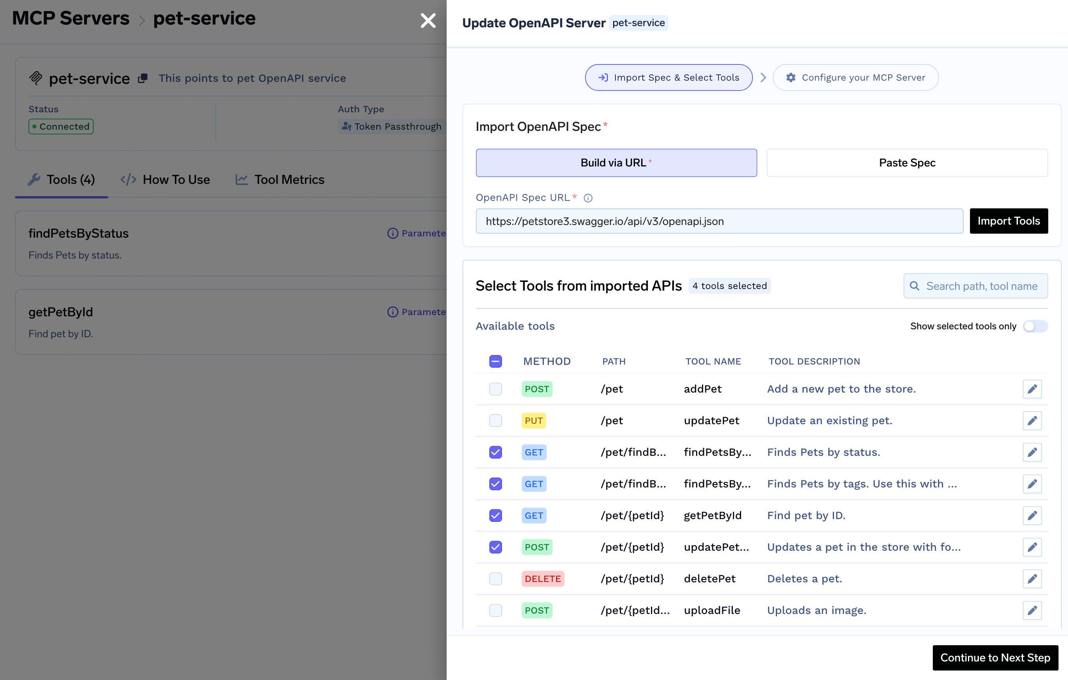The width and height of the screenshot is (1068, 680).
Task: Uncheck the getPetById tool checkbox
Action: pyautogui.click(x=495, y=516)
